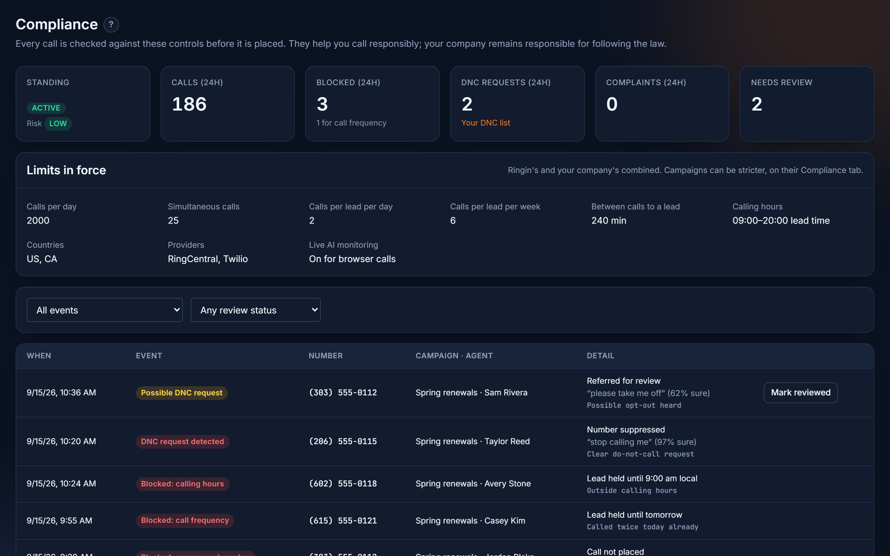Viewport: 890px width, 556px height.
Task: Click the Possible DNC request event tag
Action: 182,393
